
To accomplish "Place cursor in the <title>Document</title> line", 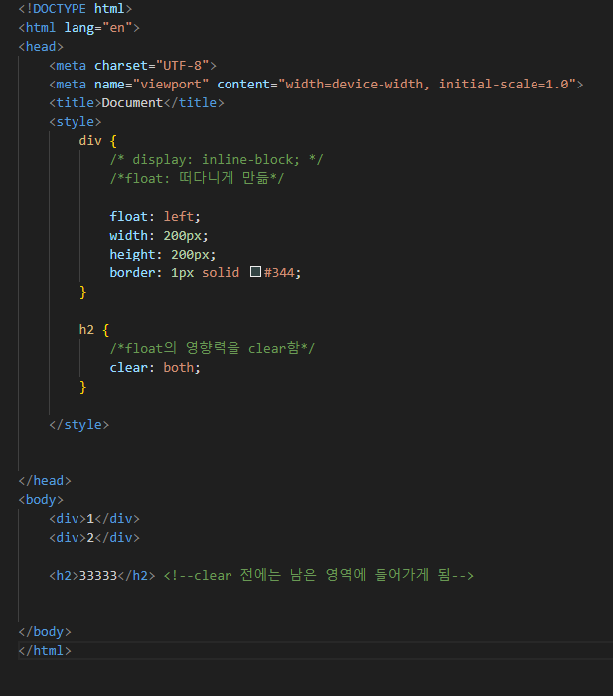I will click(136, 103).
